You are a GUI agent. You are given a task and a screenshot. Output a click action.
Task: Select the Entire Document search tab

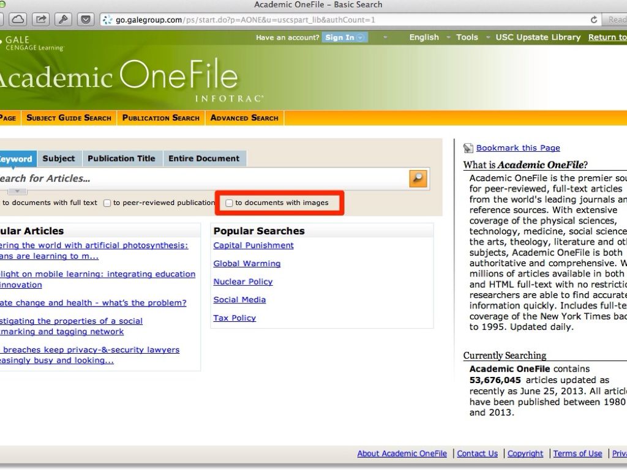coord(204,159)
